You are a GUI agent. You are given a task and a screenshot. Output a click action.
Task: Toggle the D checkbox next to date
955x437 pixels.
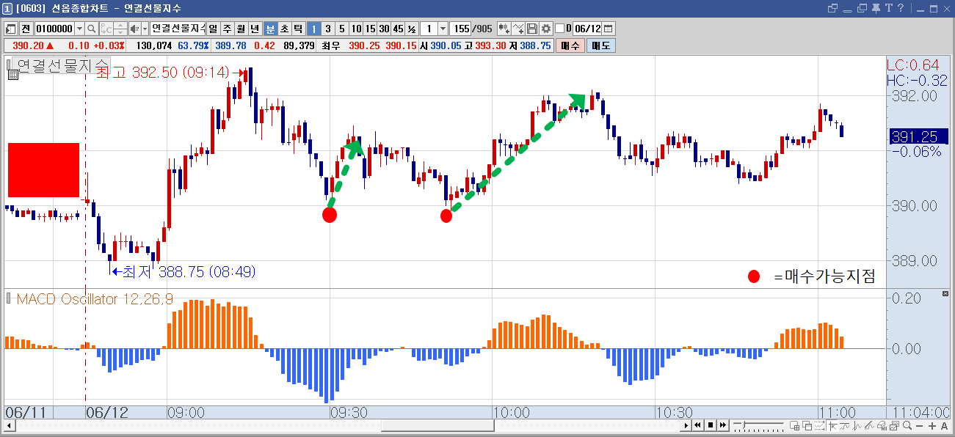click(x=559, y=29)
